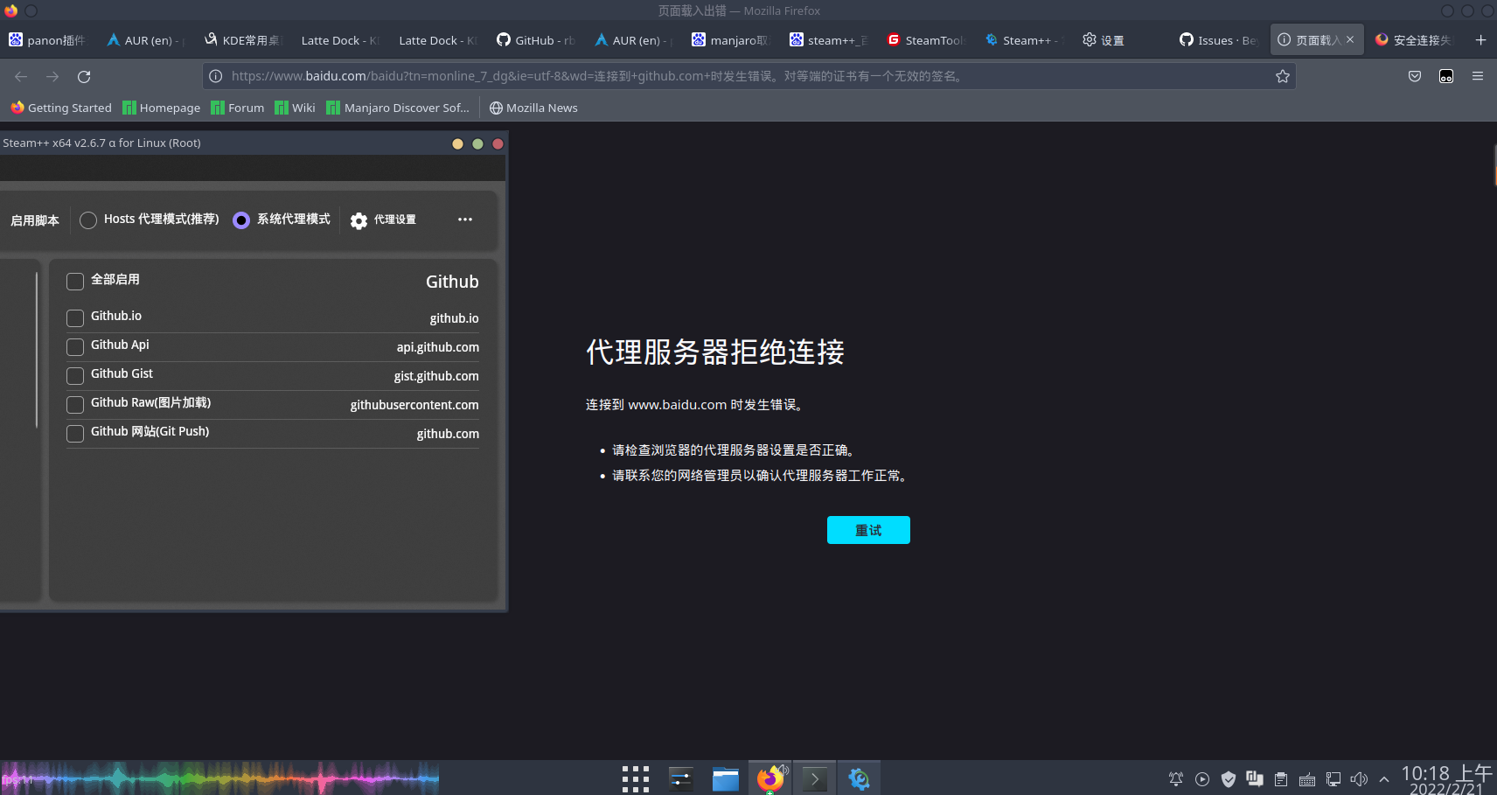
Task: Check the Github 网站(Git Push) checkbox
Action: [x=75, y=434]
